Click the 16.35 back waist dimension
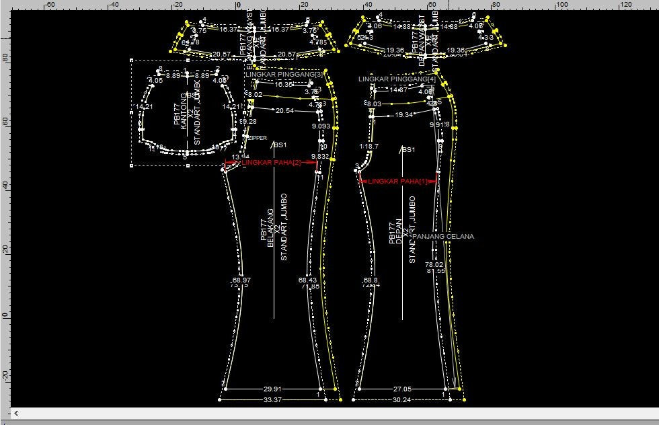659x425 pixels. [x=284, y=85]
